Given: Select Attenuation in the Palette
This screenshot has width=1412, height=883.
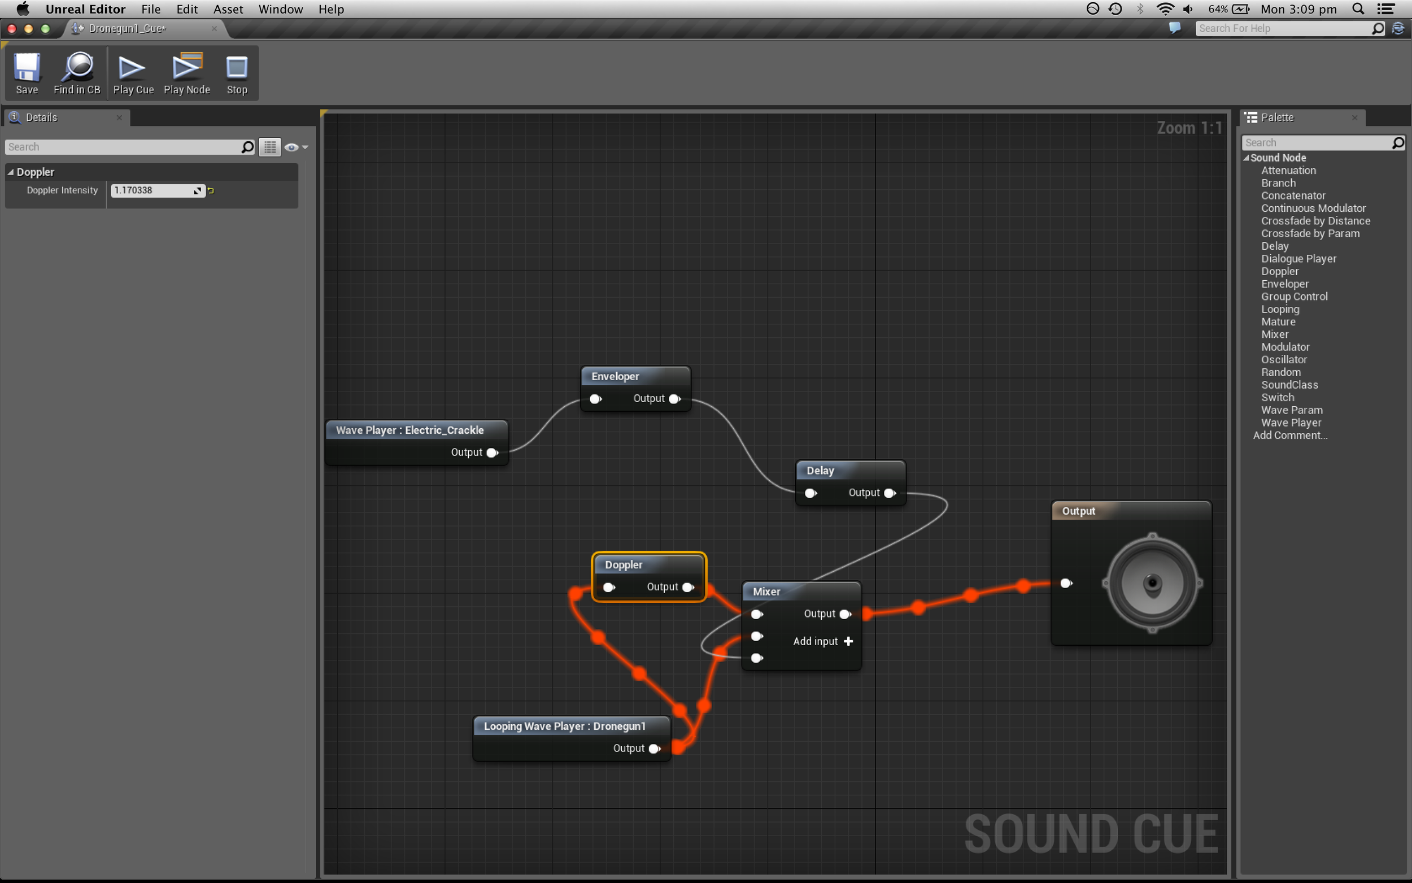Looking at the screenshot, I should pos(1288,171).
